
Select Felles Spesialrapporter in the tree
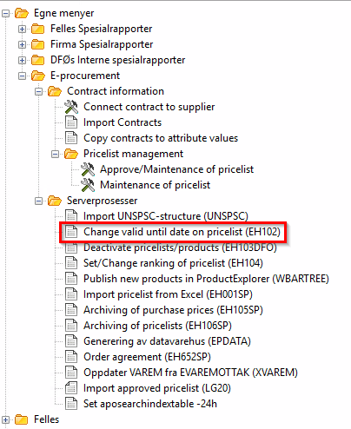pyautogui.click(x=101, y=29)
